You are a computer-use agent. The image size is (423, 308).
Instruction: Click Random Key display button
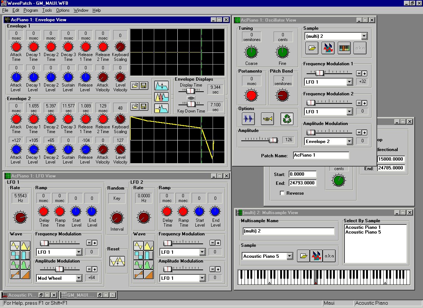117,198
